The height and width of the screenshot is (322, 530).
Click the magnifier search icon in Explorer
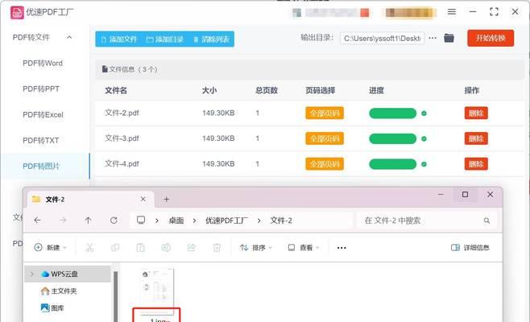pos(487,221)
